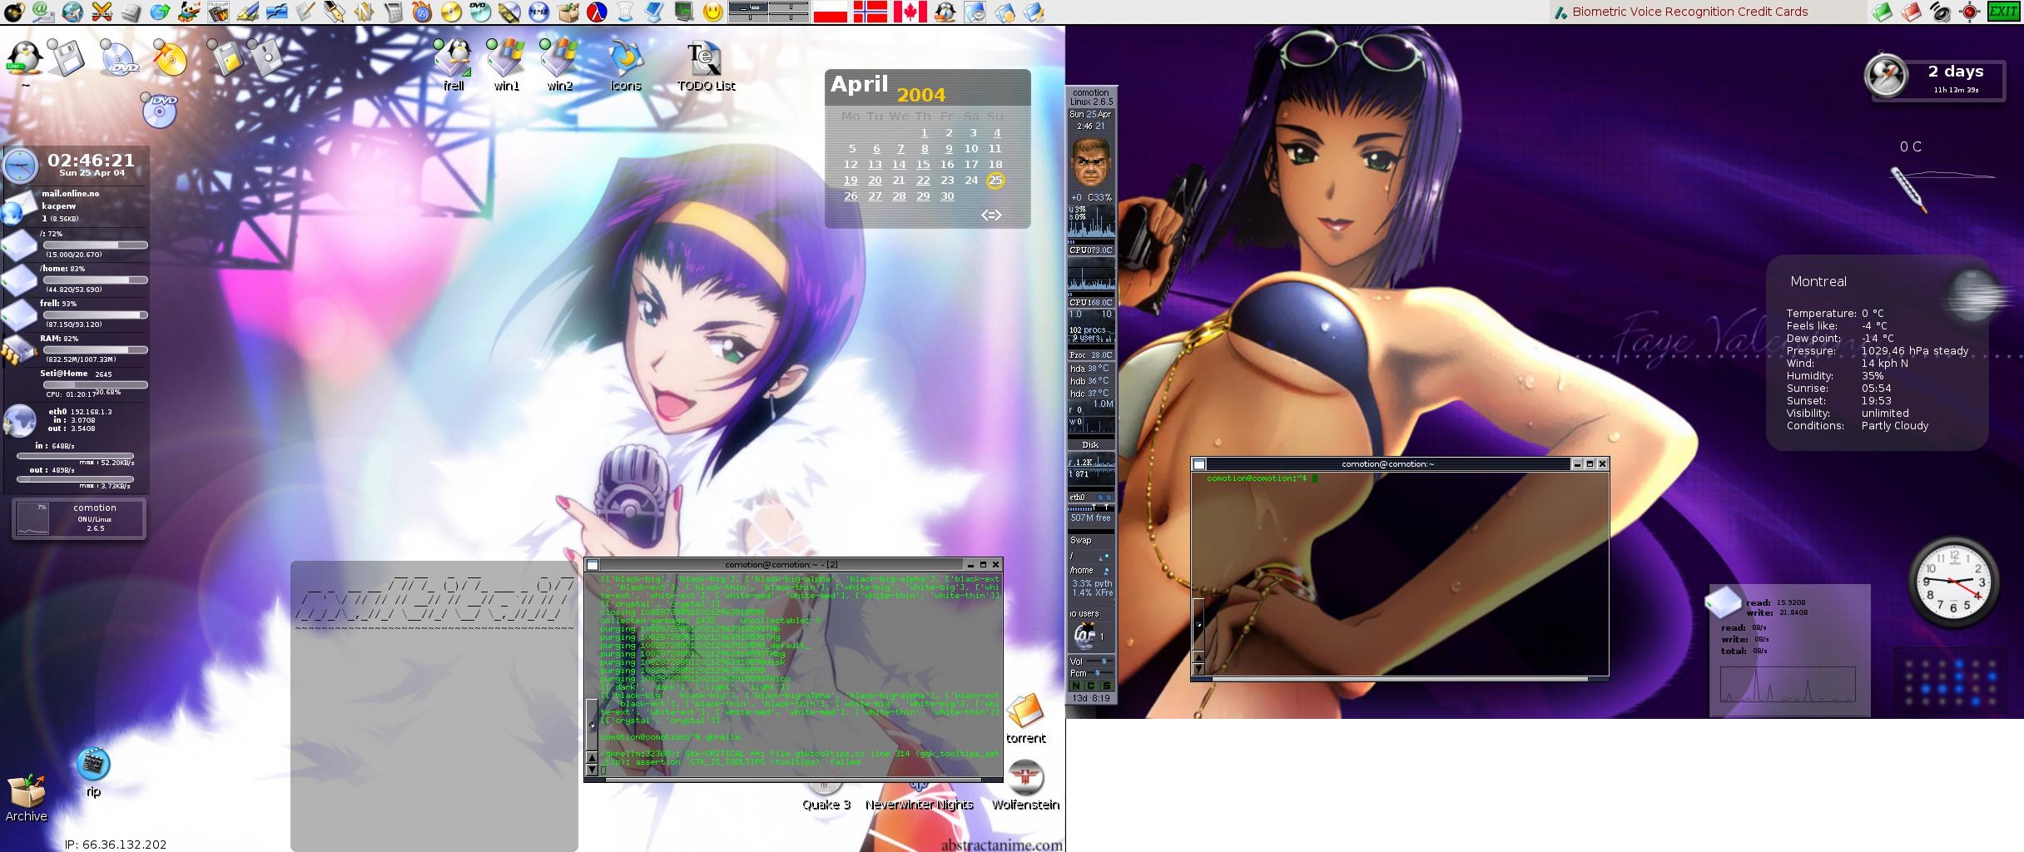Image resolution: width=2024 pixels, height=852 pixels.
Task: Open the gold CD disc launcher in top panel
Action: coord(451,12)
